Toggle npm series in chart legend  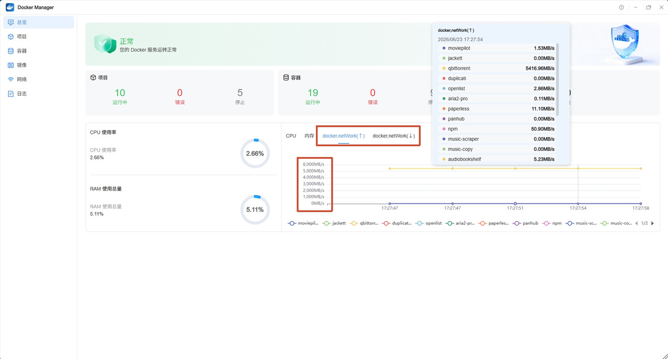tap(552, 223)
